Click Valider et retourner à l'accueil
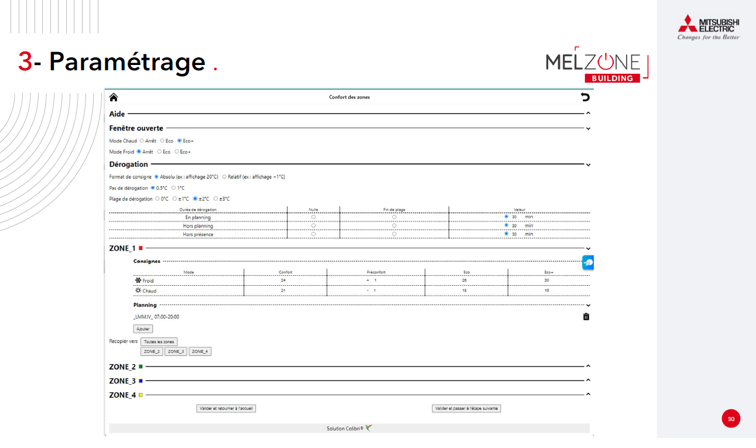756x448 pixels. pyautogui.click(x=226, y=408)
